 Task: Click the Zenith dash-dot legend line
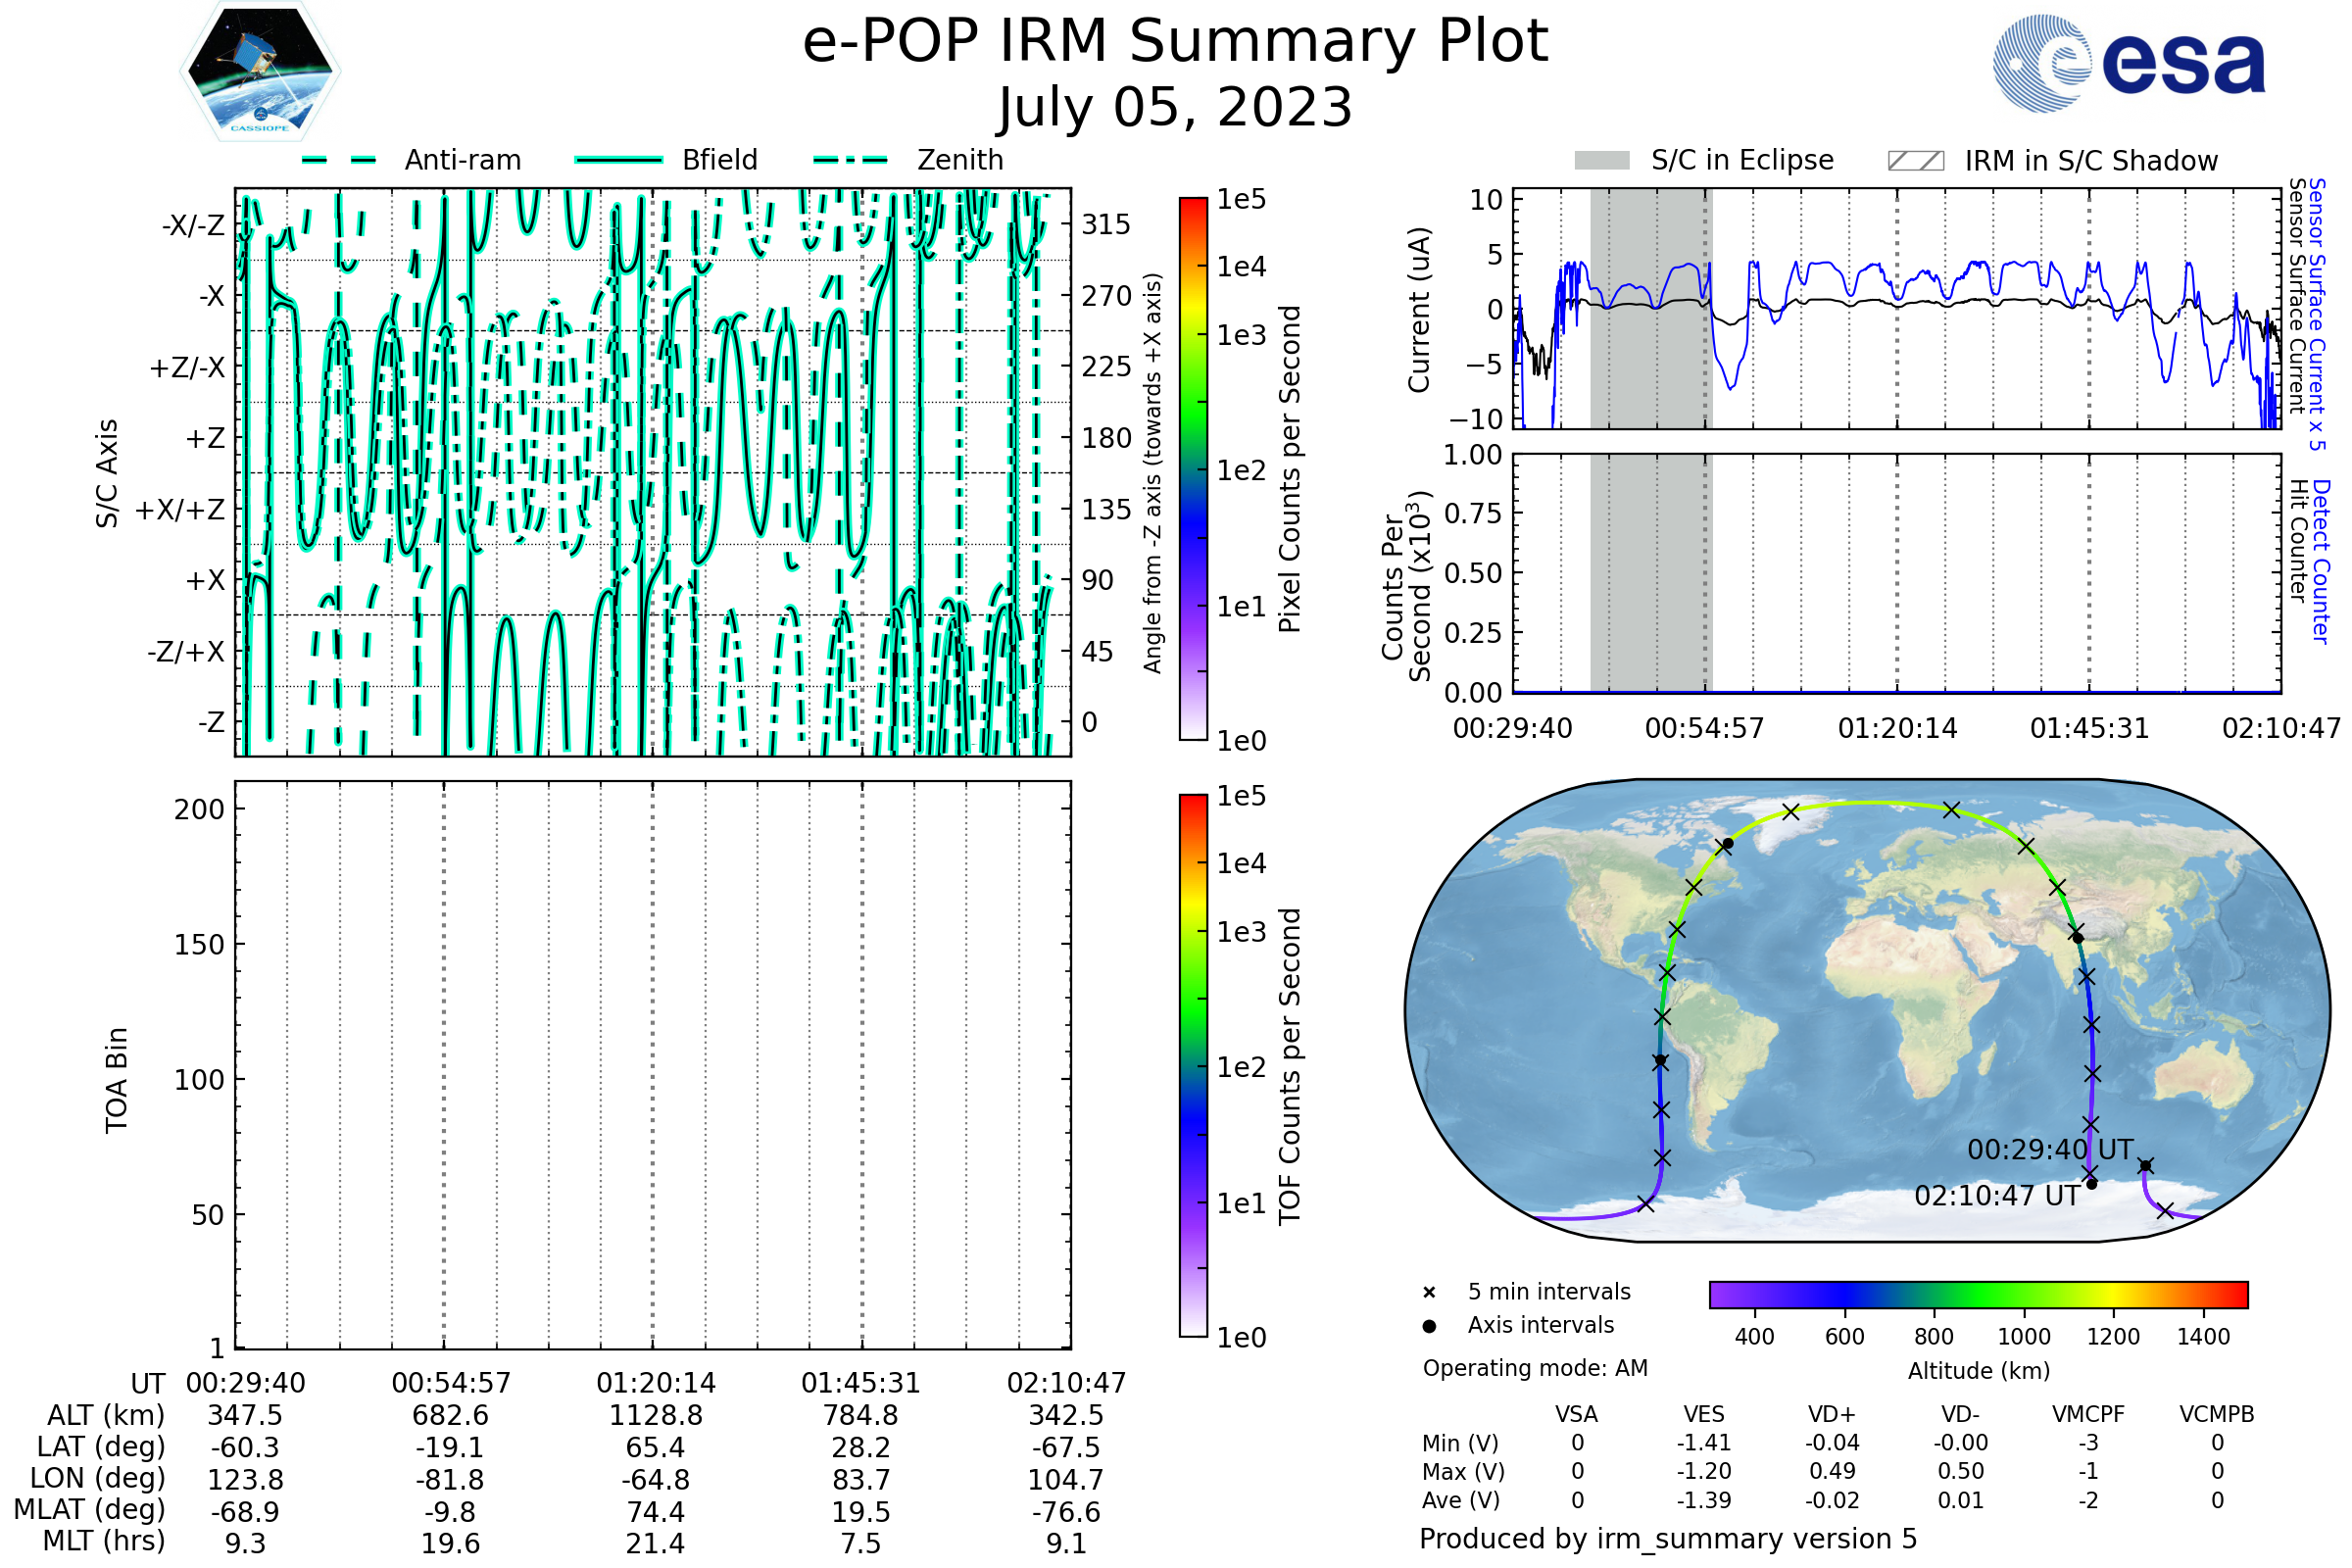[850, 160]
